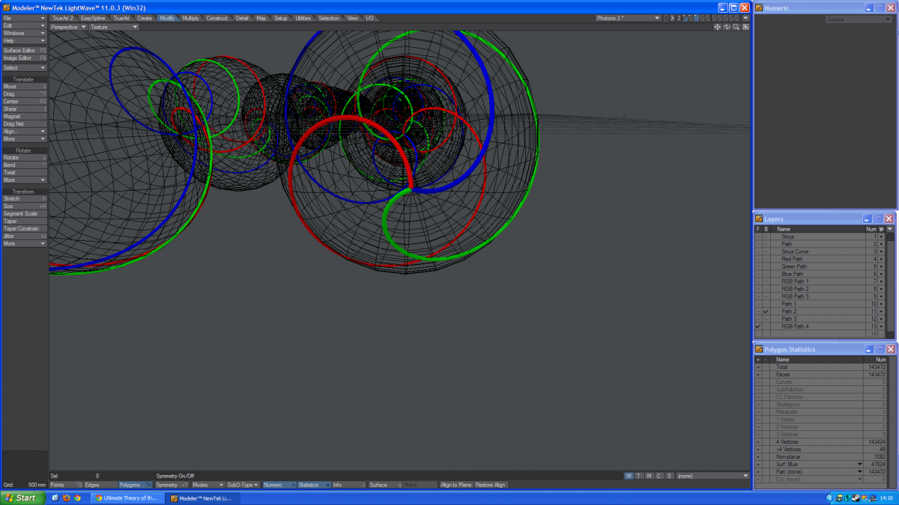Toggle the W weight map button
The image size is (899, 505).
tap(629, 476)
